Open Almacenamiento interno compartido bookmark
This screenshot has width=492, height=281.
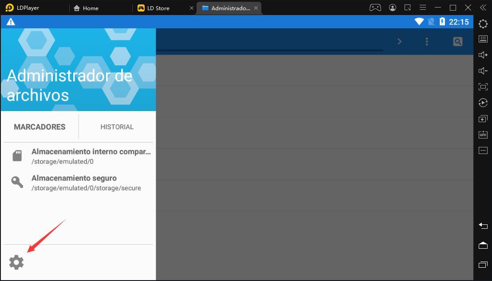click(78, 156)
